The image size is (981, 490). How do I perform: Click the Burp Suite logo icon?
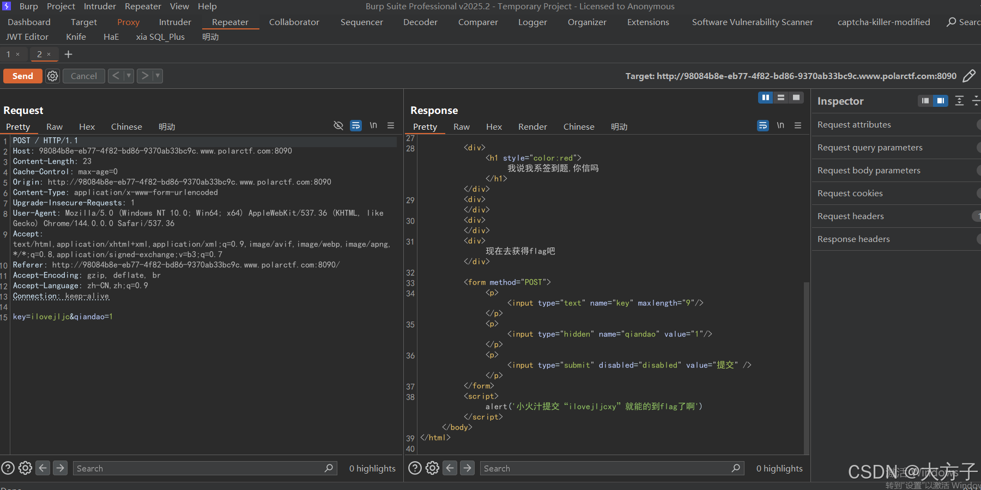pyautogui.click(x=7, y=7)
